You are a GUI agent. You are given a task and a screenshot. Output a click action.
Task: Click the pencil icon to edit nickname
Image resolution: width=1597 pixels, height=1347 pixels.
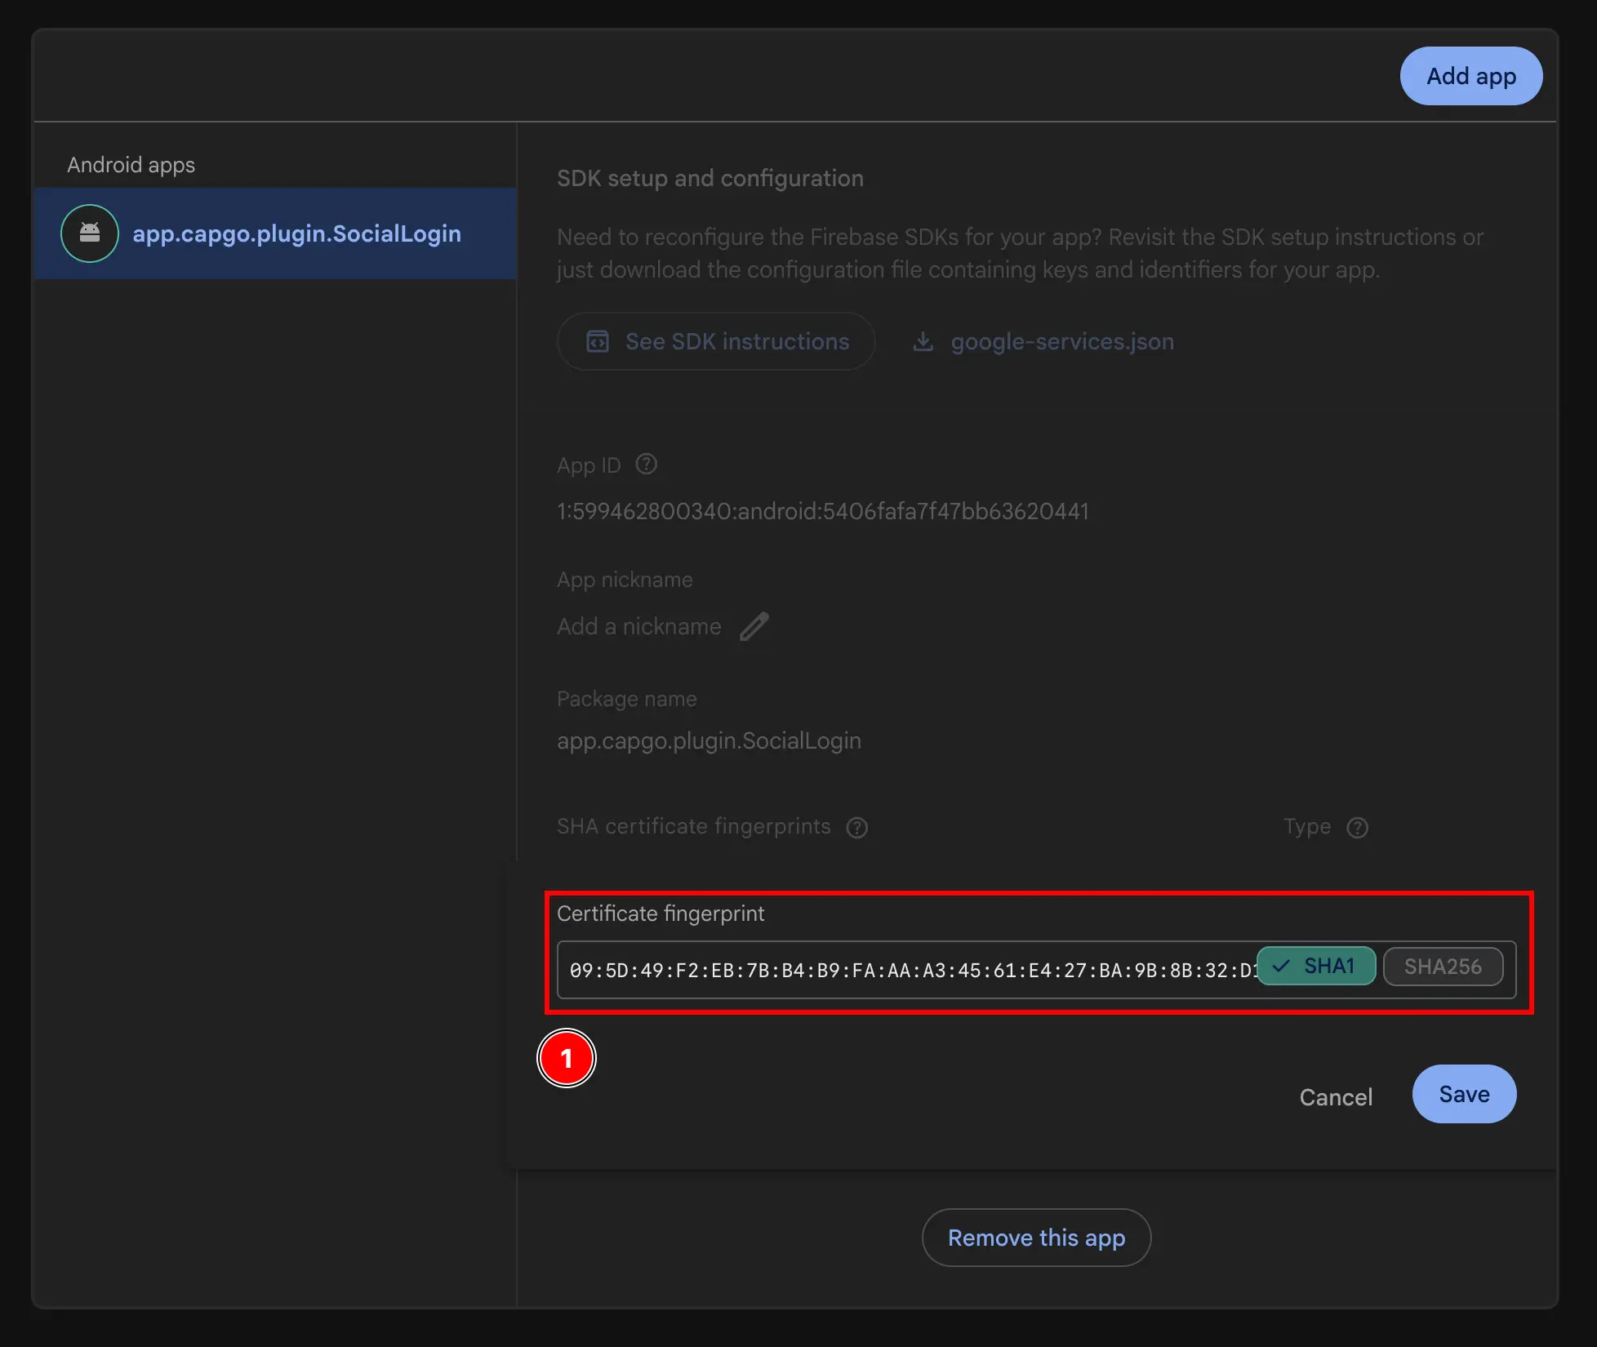coord(754,625)
